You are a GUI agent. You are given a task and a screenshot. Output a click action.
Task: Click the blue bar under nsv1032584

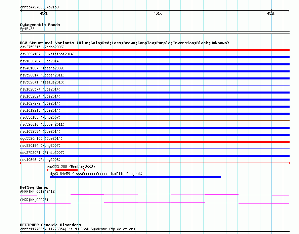[x=155, y=135]
